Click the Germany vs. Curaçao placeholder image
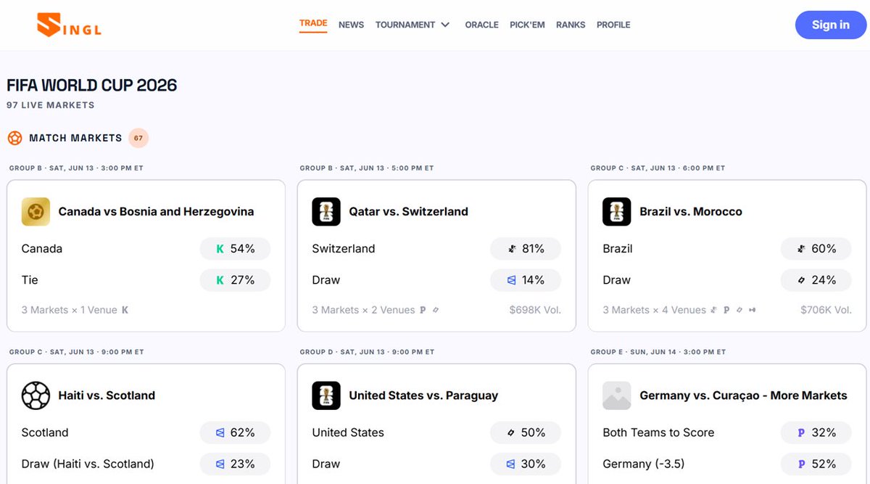The height and width of the screenshot is (484, 870). (617, 395)
